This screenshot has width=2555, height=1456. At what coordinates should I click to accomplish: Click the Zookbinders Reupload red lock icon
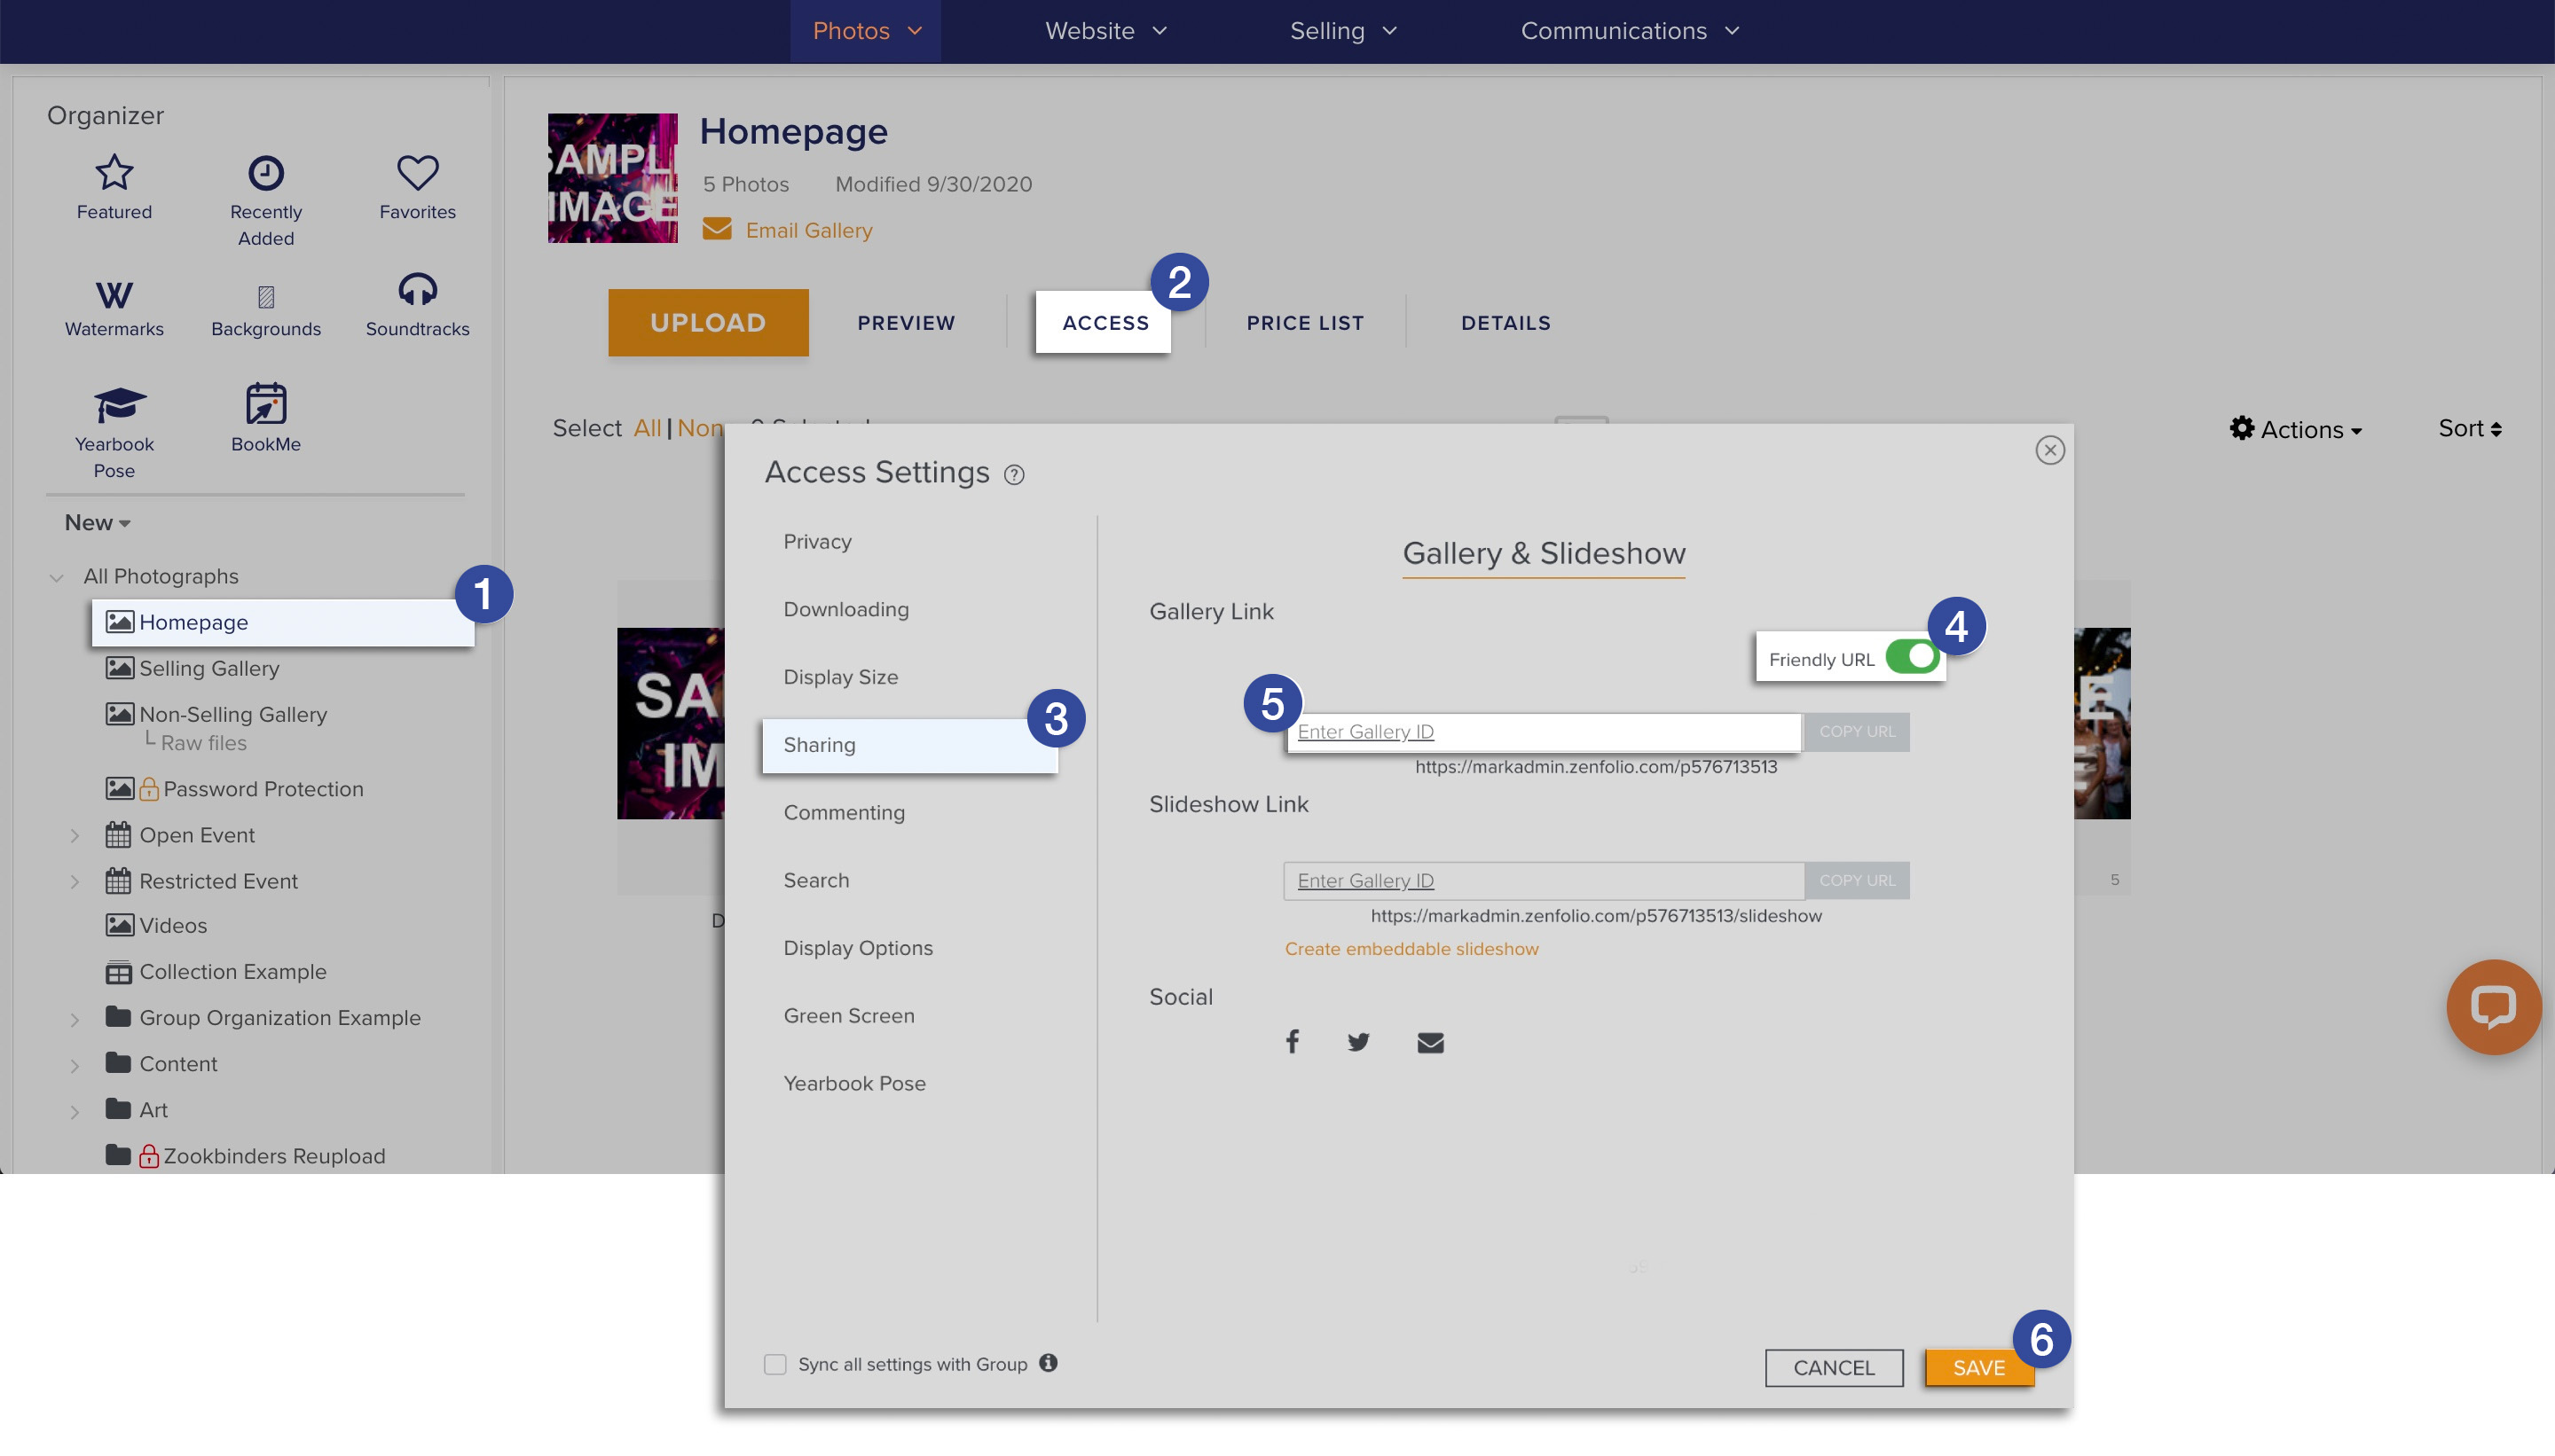pyautogui.click(x=148, y=1155)
